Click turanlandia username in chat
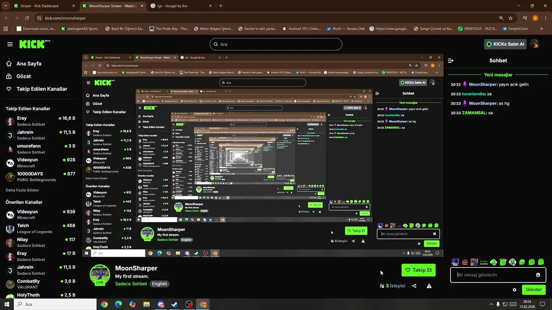Screen dimensions: 552x310 [474, 94]
